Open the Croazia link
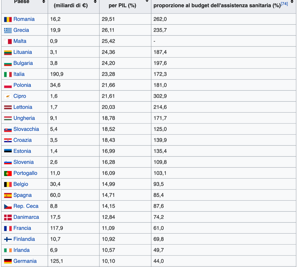Viewport: 299px width, 267px height. [x=22, y=140]
